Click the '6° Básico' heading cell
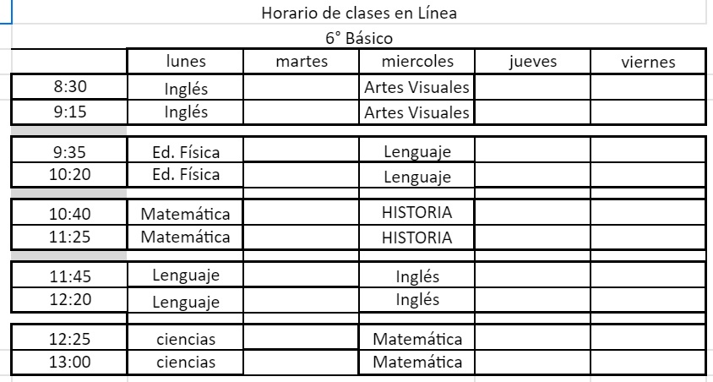The width and height of the screenshot is (713, 382). click(x=359, y=37)
